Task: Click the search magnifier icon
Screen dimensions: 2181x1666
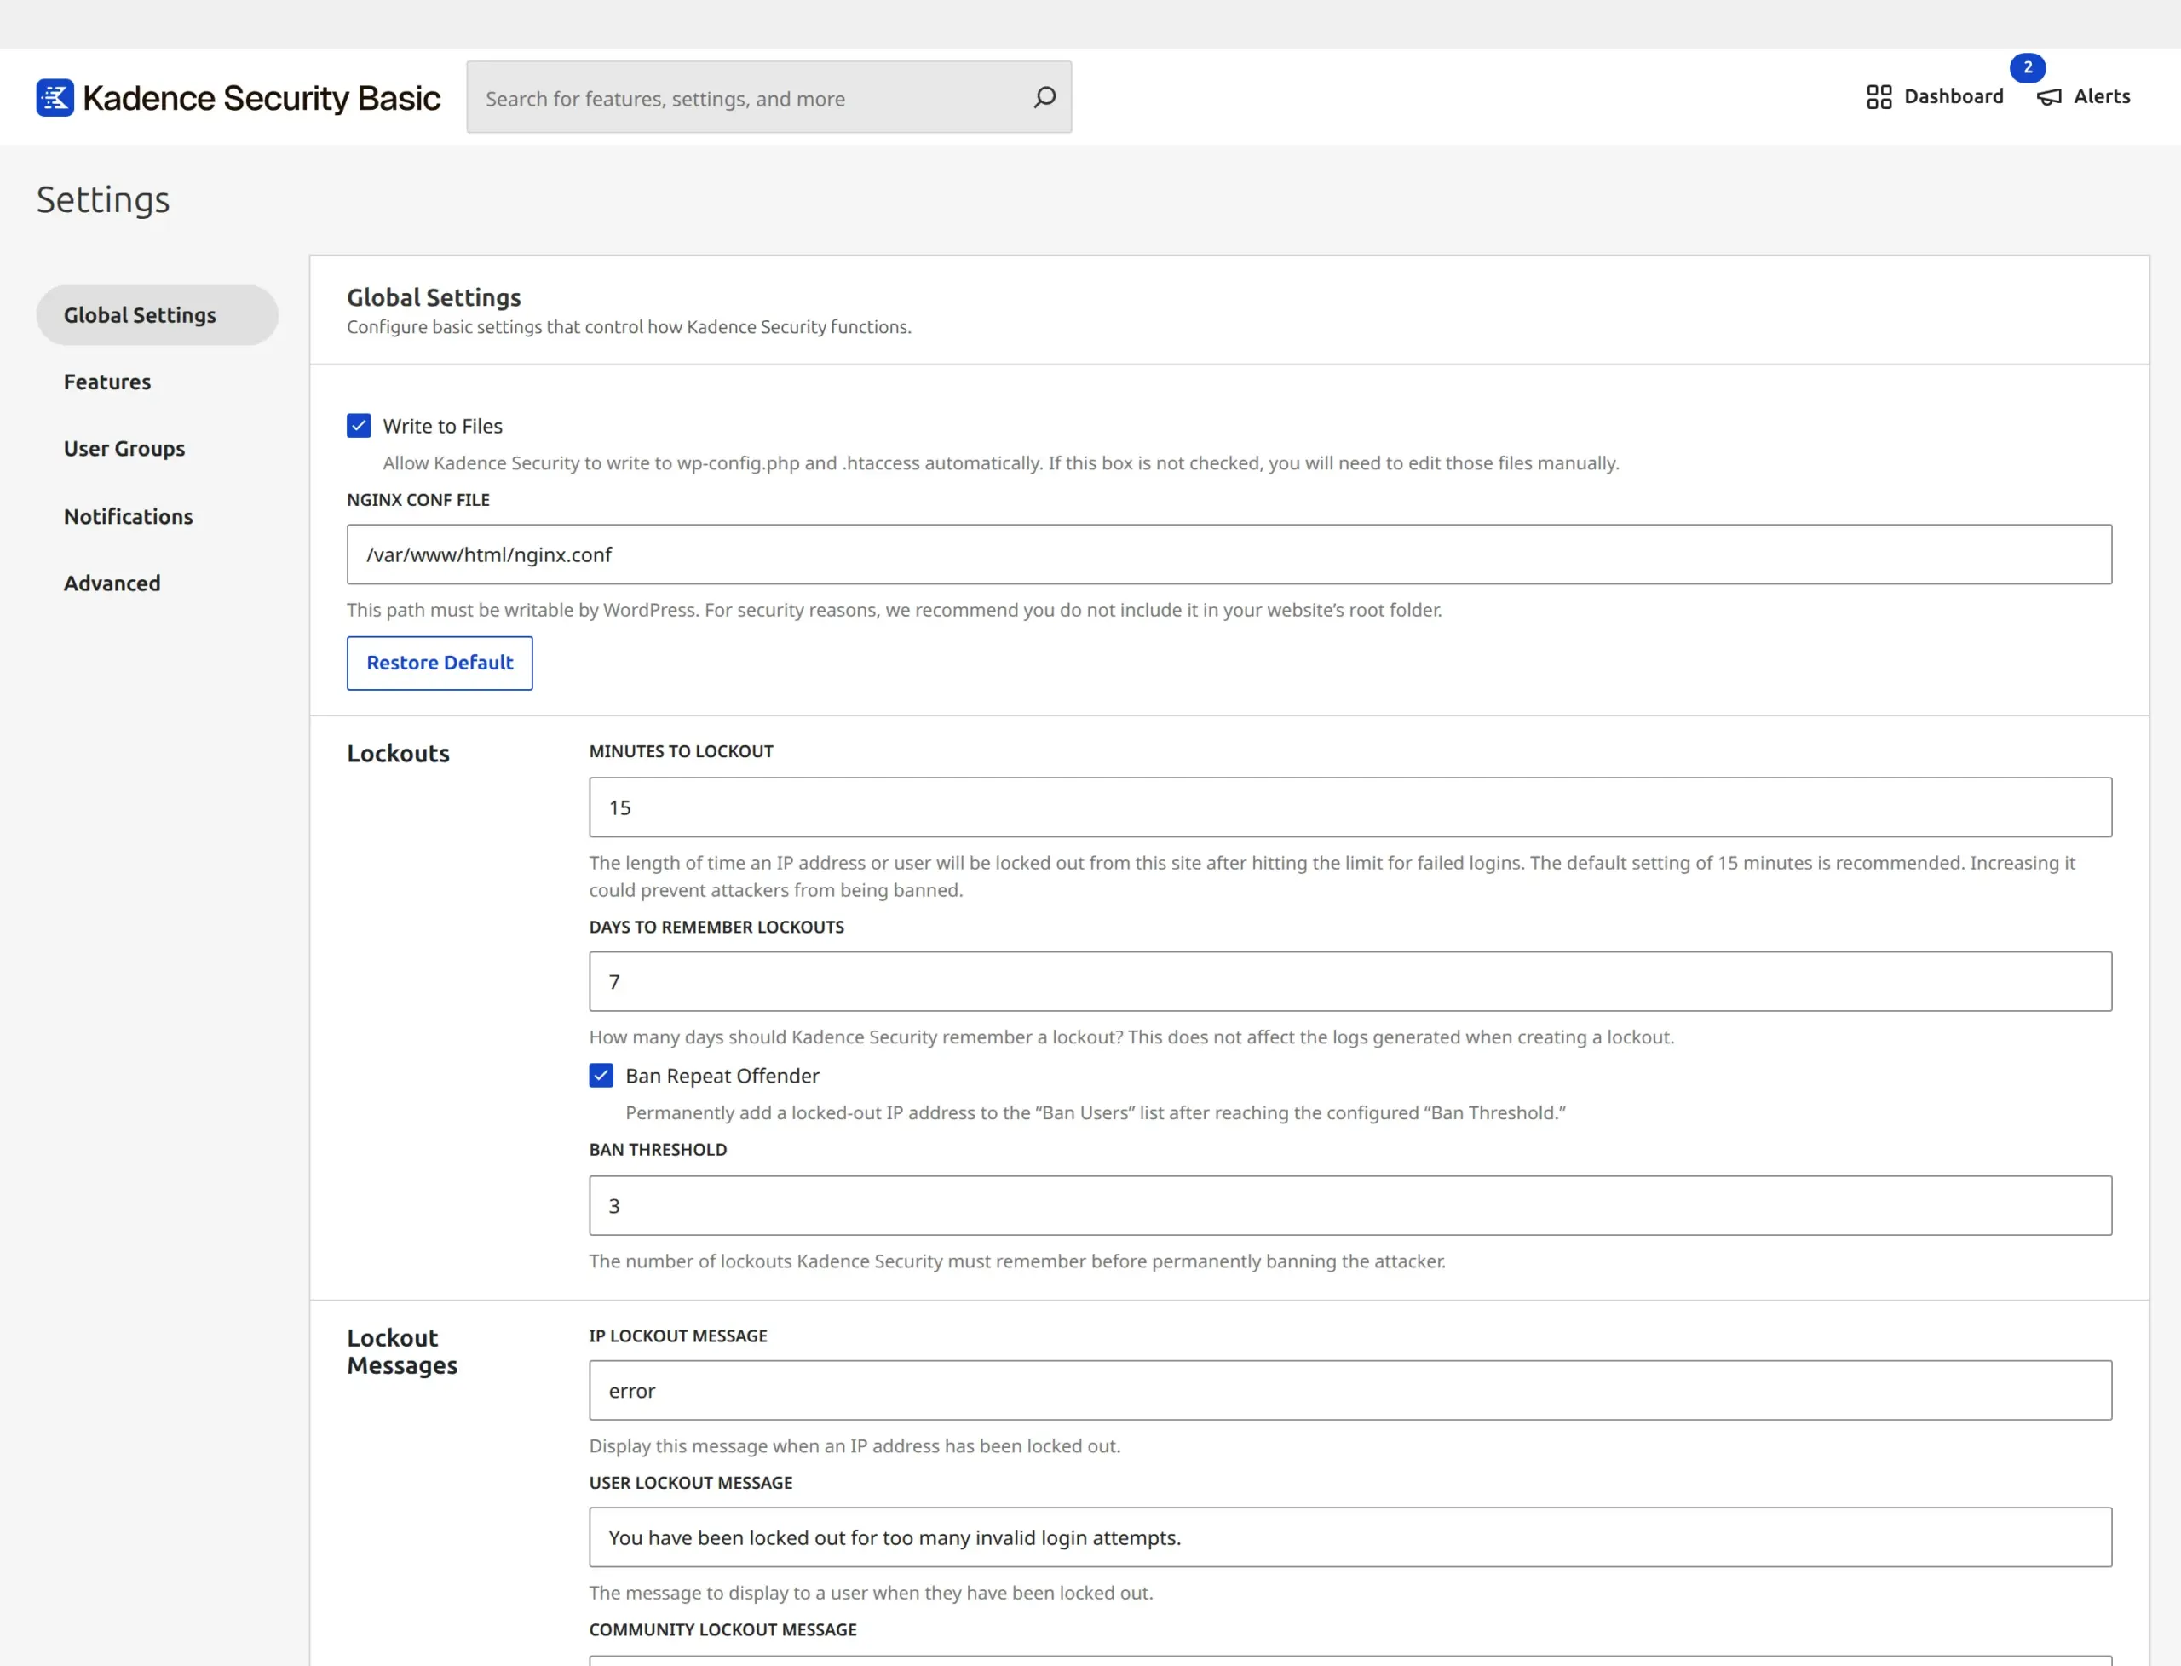Action: (1044, 97)
